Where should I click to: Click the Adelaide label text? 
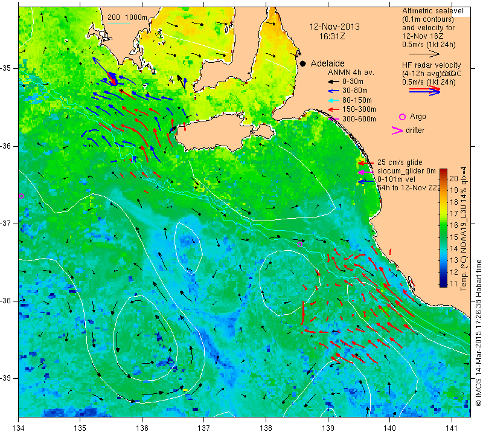(x=327, y=63)
